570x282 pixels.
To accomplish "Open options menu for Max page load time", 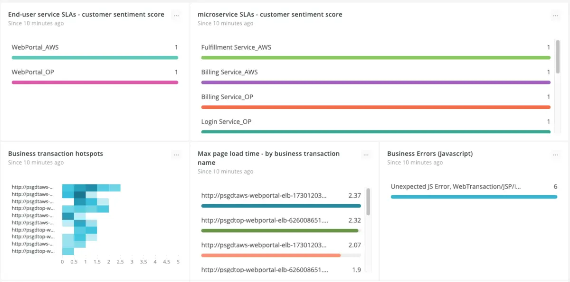I will coord(366,155).
